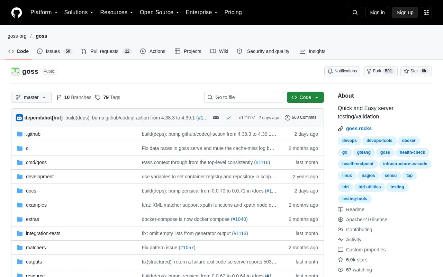The width and height of the screenshot is (443, 277).
Task: Expand the Resources menu
Action: pos(117,12)
